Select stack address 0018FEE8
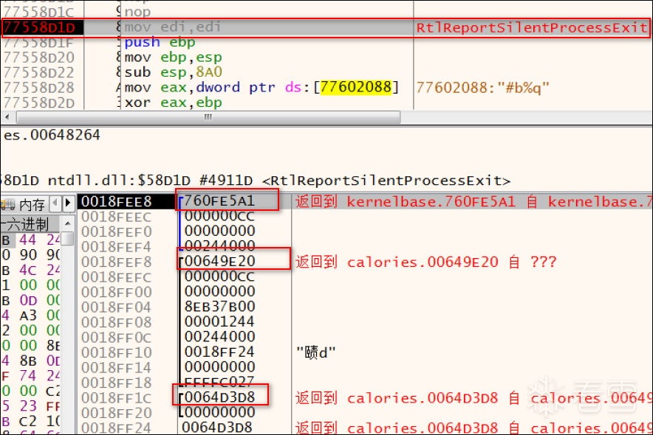The height and width of the screenshot is (435, 653). point(117,201)
